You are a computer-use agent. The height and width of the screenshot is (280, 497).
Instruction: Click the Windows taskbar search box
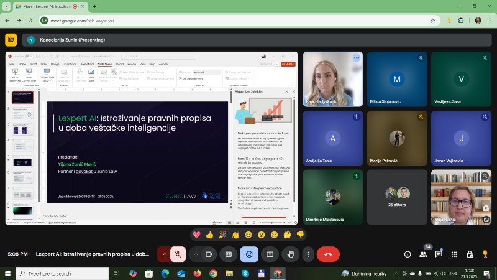(62, 273)
